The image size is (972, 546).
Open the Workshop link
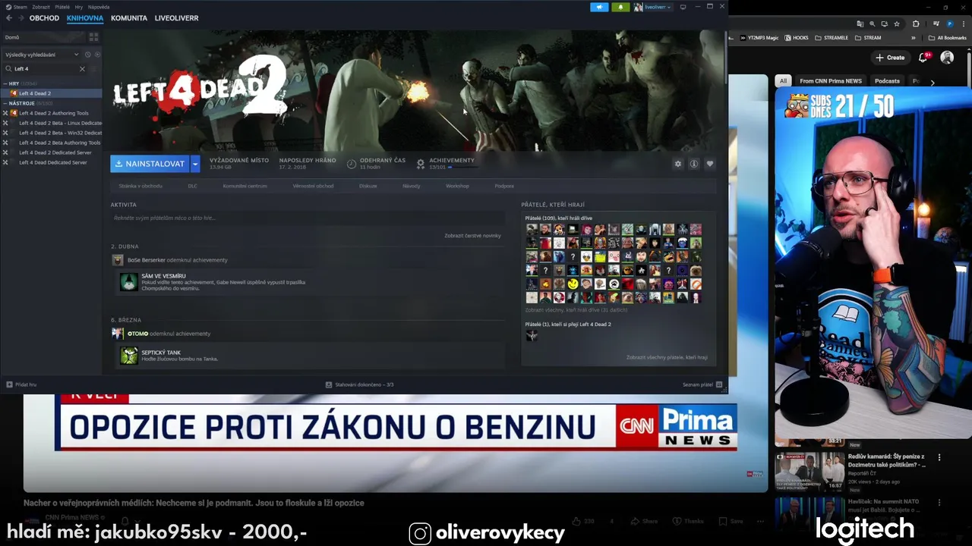pyautogui.click(x=457, y=186)
